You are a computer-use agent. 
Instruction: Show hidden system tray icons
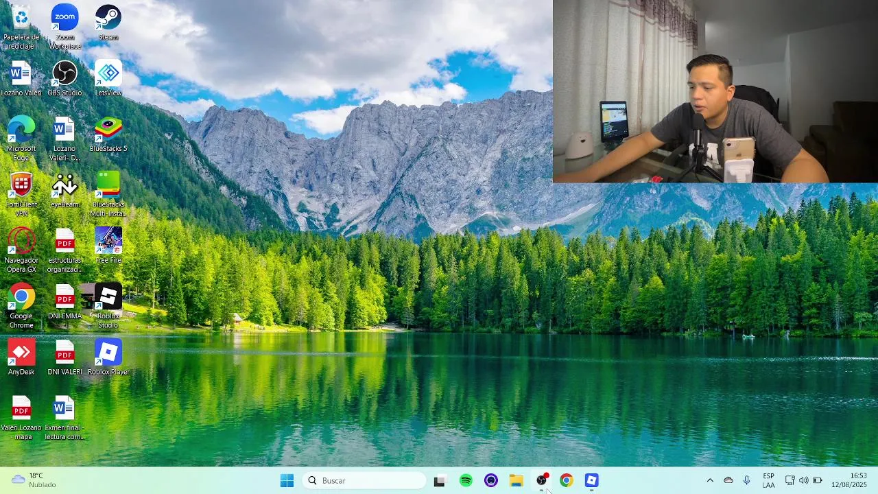click(710, 480)
